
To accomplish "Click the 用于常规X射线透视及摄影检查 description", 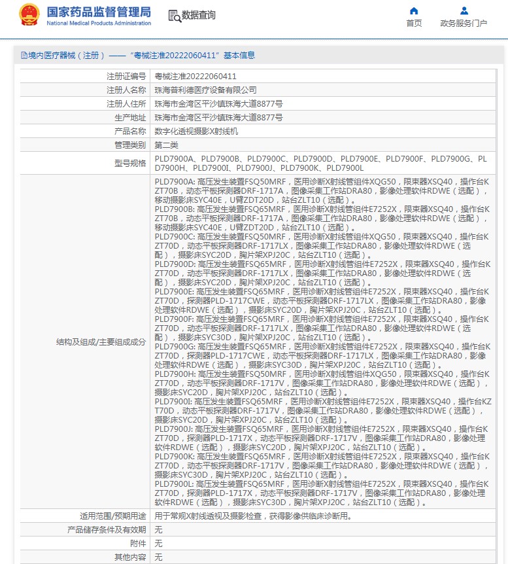I will 253,516.
